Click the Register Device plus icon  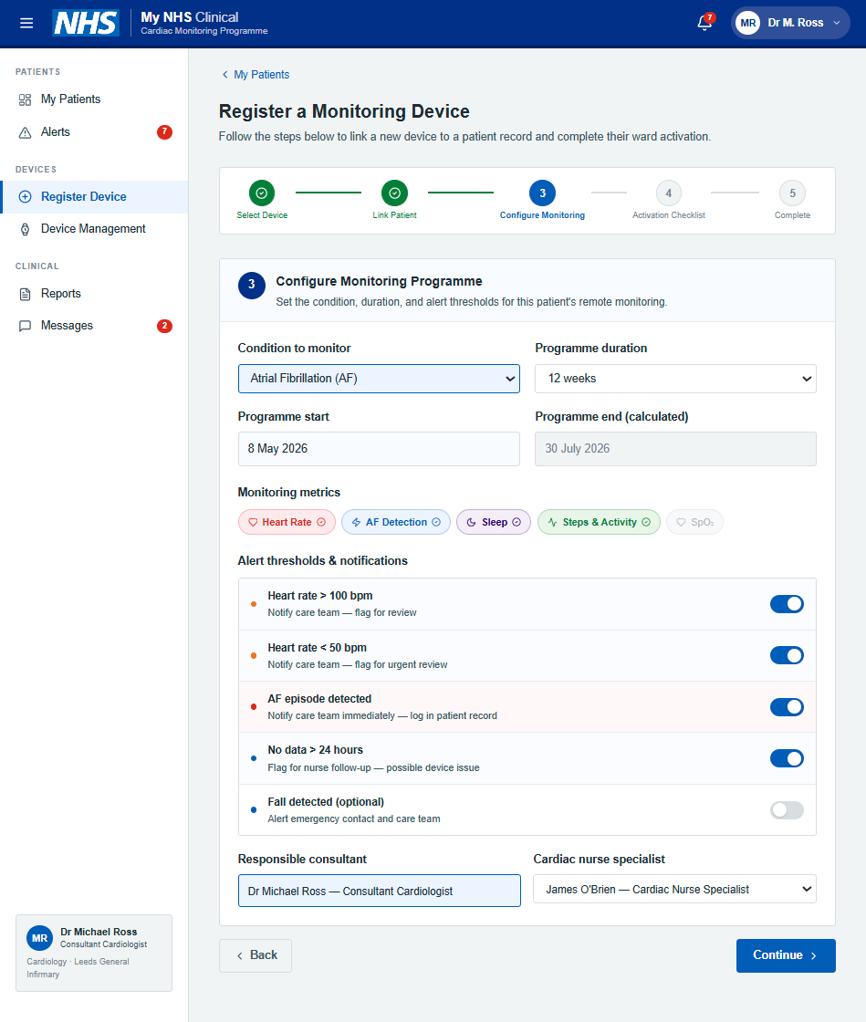(25, 197)
